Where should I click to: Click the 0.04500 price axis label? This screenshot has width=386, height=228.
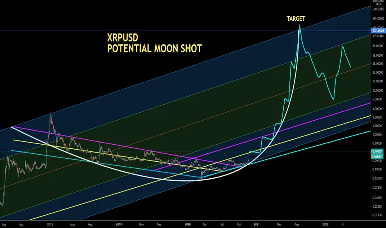click(x=378, y=198)
